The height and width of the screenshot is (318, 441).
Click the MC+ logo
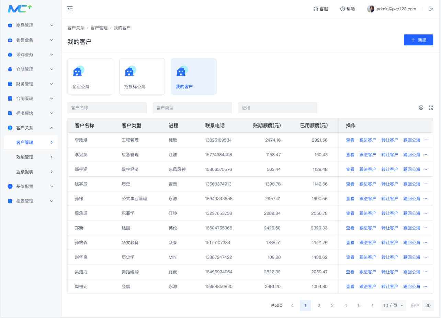[x=20, y=9]
